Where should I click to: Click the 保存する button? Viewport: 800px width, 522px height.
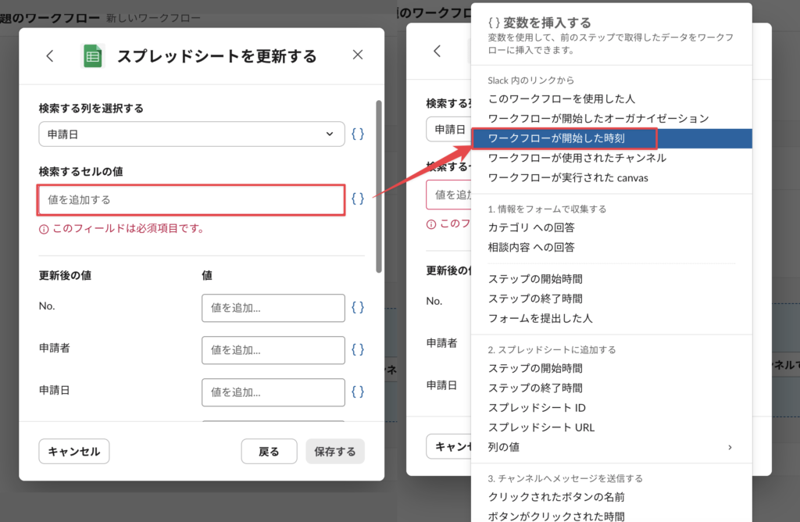[x=334, y=451]
